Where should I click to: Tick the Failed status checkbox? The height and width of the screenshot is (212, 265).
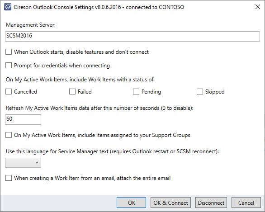pyautogui.click(x=72, y=92)
